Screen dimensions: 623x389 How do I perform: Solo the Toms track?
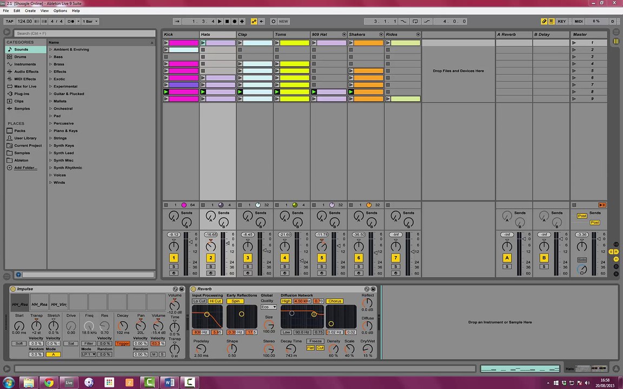pos(284,267)
